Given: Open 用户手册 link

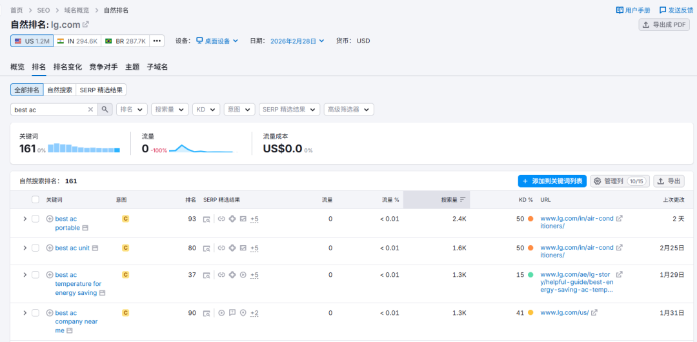Looking at the screenshot, I should 634,10.
